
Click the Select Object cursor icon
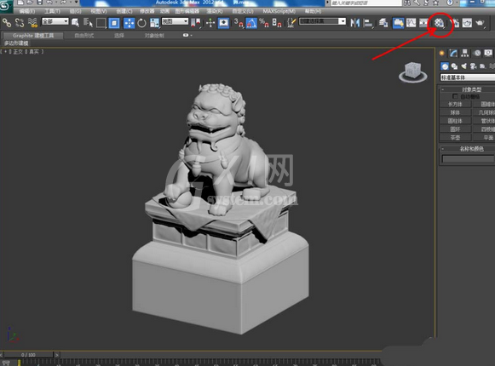click(x=75, y=23)
